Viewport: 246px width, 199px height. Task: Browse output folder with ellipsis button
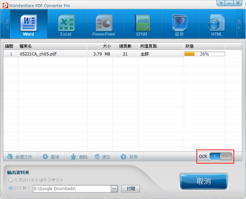click(114, 189)
